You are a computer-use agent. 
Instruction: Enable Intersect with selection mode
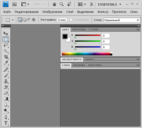pos(34,20)
